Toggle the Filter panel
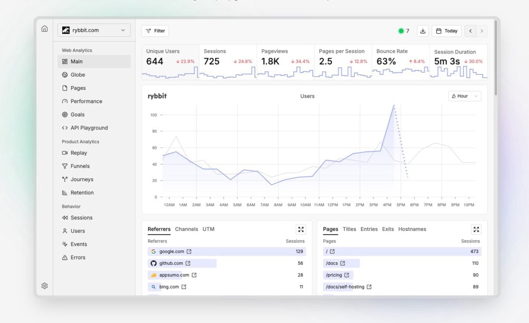529x323 pixels. pyautogui.click(x=155, y=31)
